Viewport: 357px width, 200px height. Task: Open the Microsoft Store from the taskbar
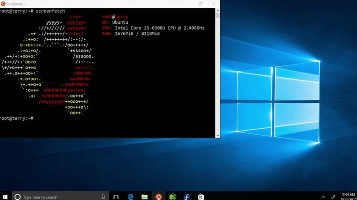click(201, 197)
